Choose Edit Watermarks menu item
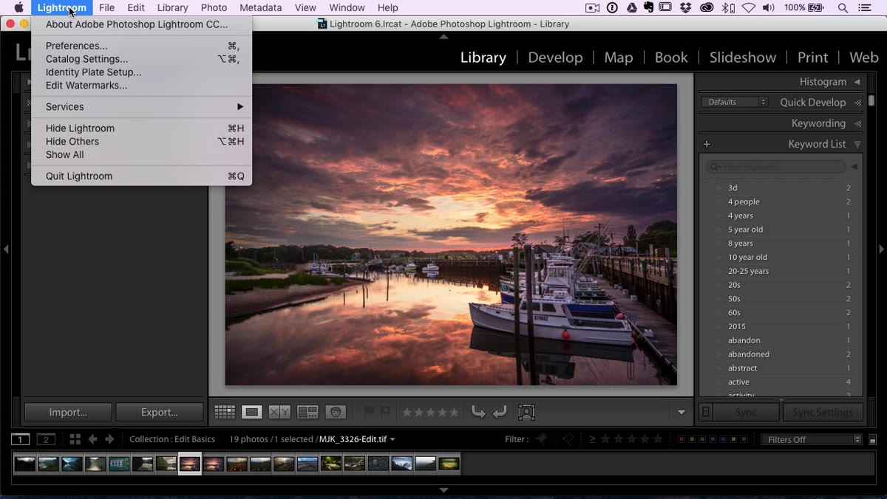The width and height of the screenshot is (887, 499). coord(141,86)
